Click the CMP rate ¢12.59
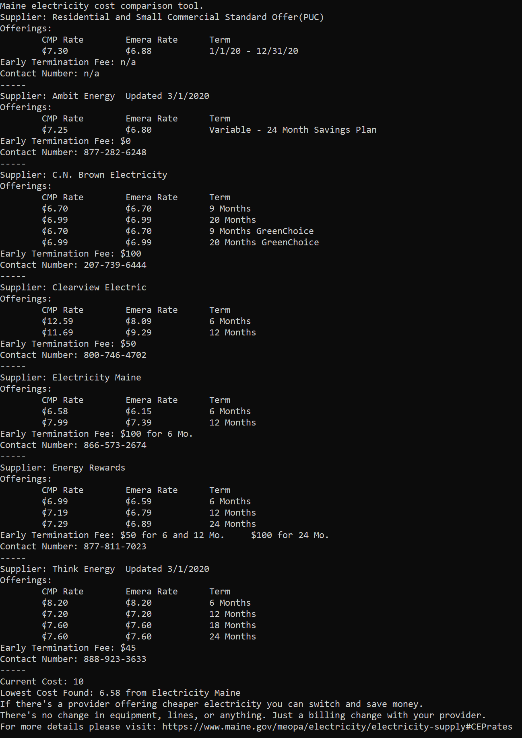 pos(58,321)
